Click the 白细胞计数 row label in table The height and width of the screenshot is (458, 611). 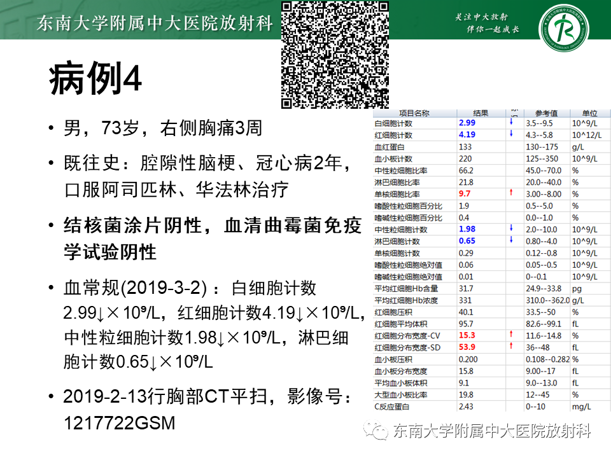[x=393, y=123]
